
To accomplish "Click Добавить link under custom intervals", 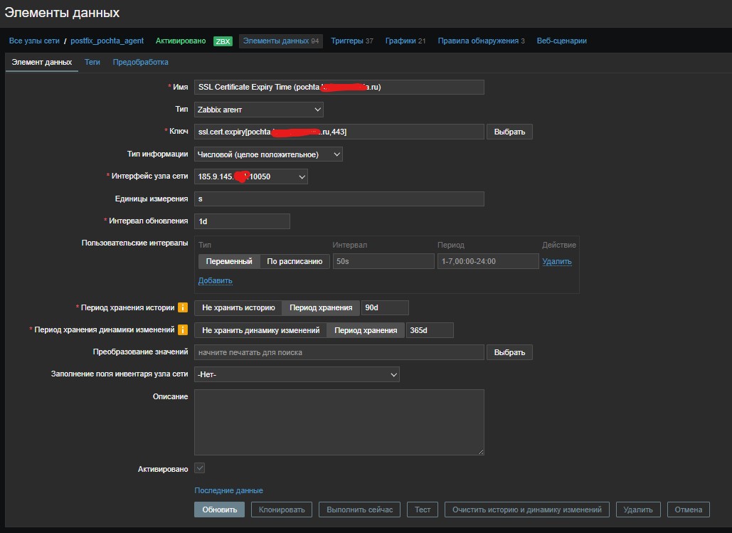I will (x=215, y=280).
